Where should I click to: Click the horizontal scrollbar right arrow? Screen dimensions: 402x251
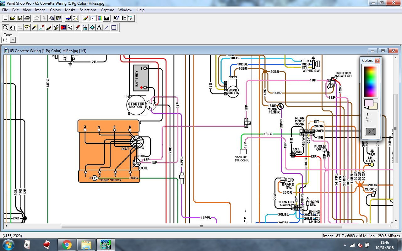tap(391, 226)
